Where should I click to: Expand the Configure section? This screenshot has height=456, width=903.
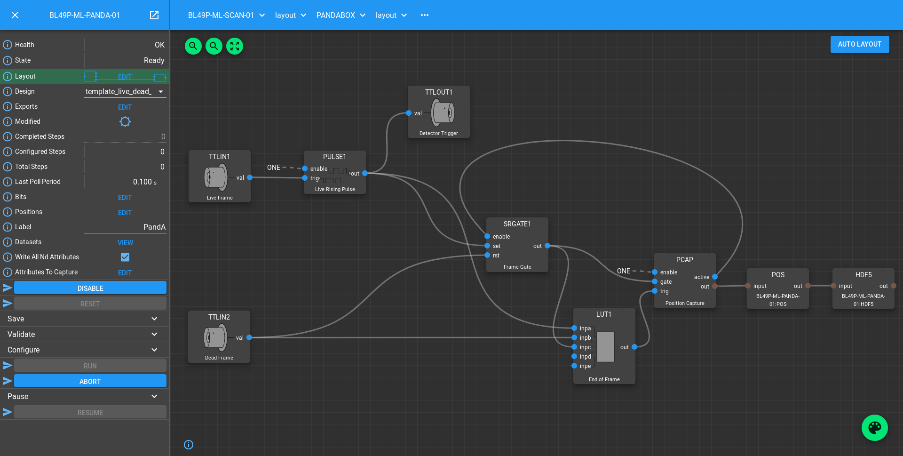85,350
